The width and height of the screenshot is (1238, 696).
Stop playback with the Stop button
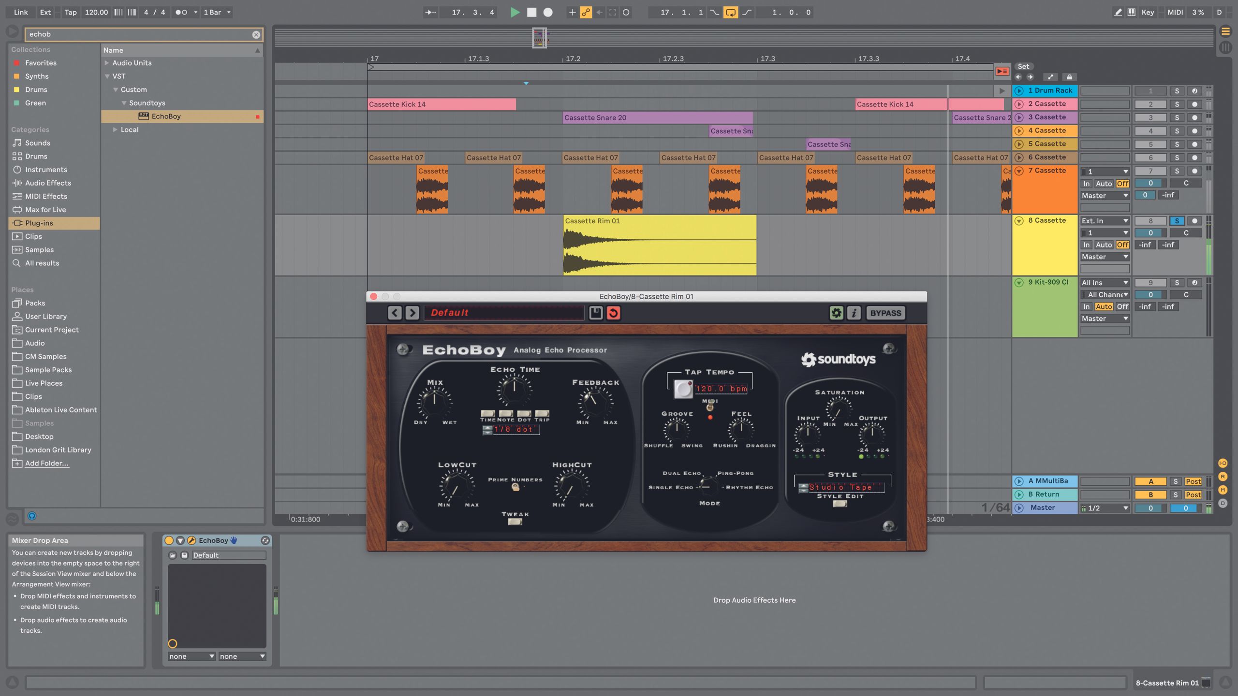pos(531,12)
